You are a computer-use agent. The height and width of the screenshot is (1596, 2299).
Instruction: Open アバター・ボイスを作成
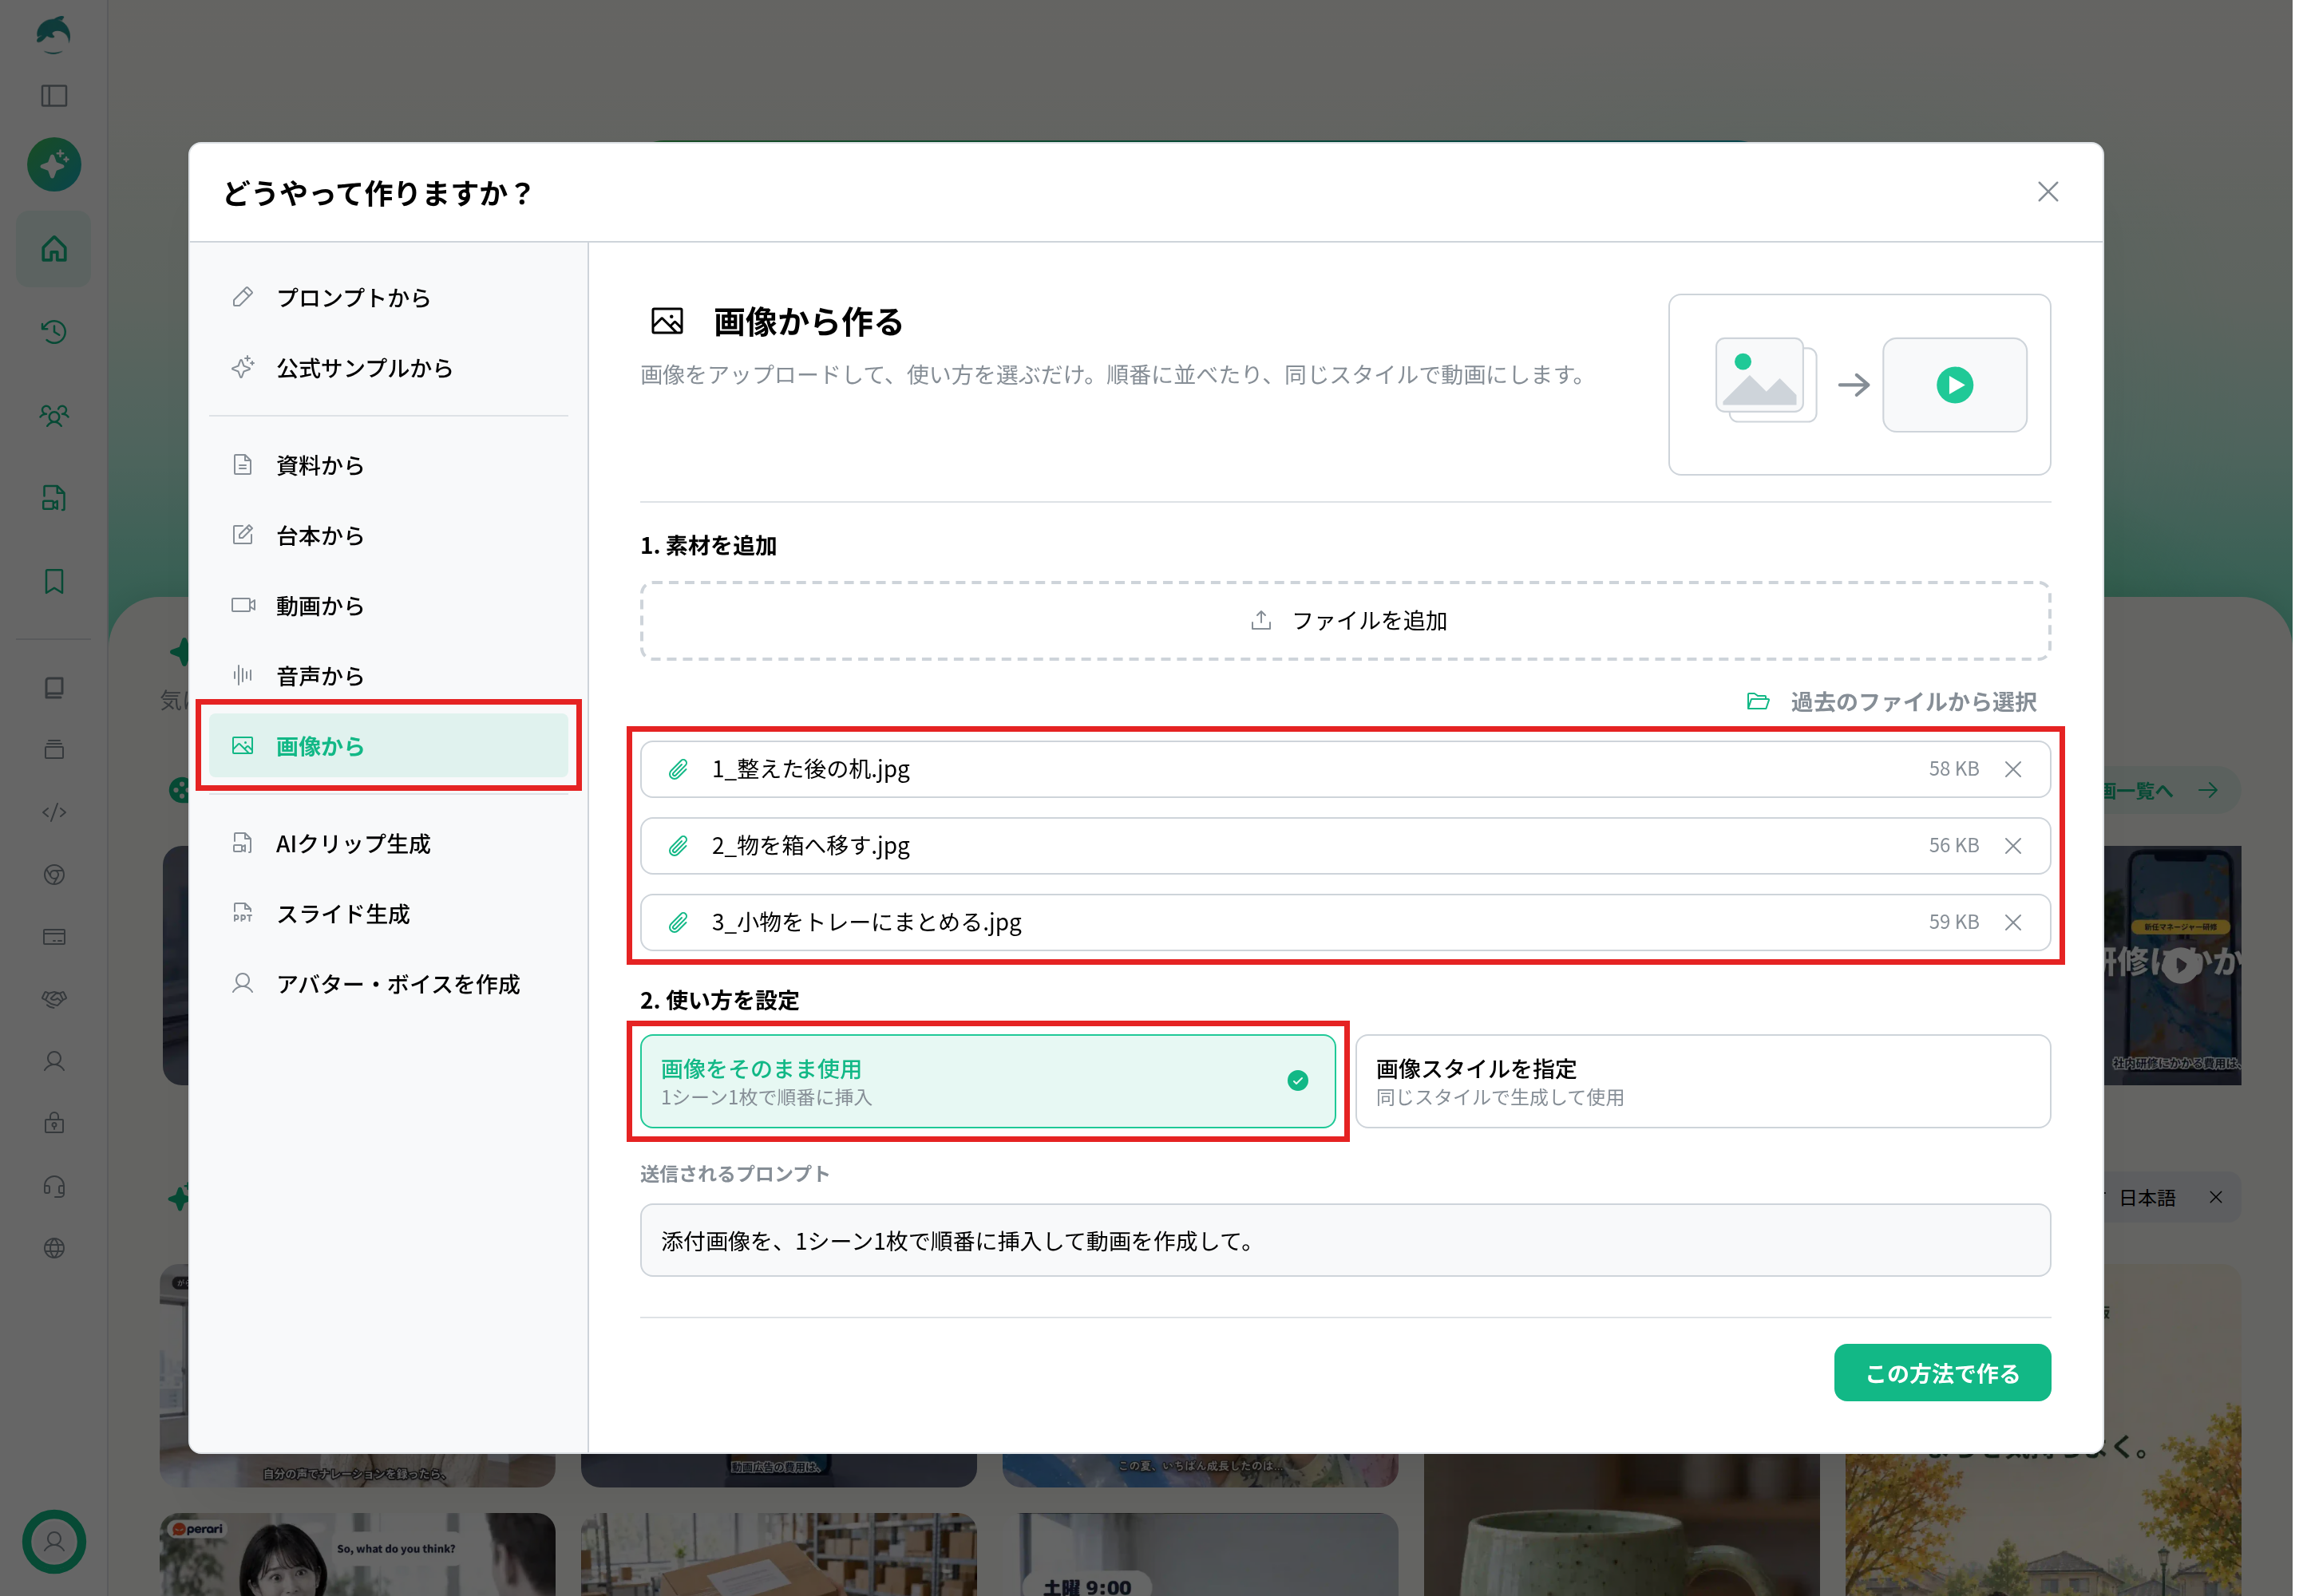[388, 984]
